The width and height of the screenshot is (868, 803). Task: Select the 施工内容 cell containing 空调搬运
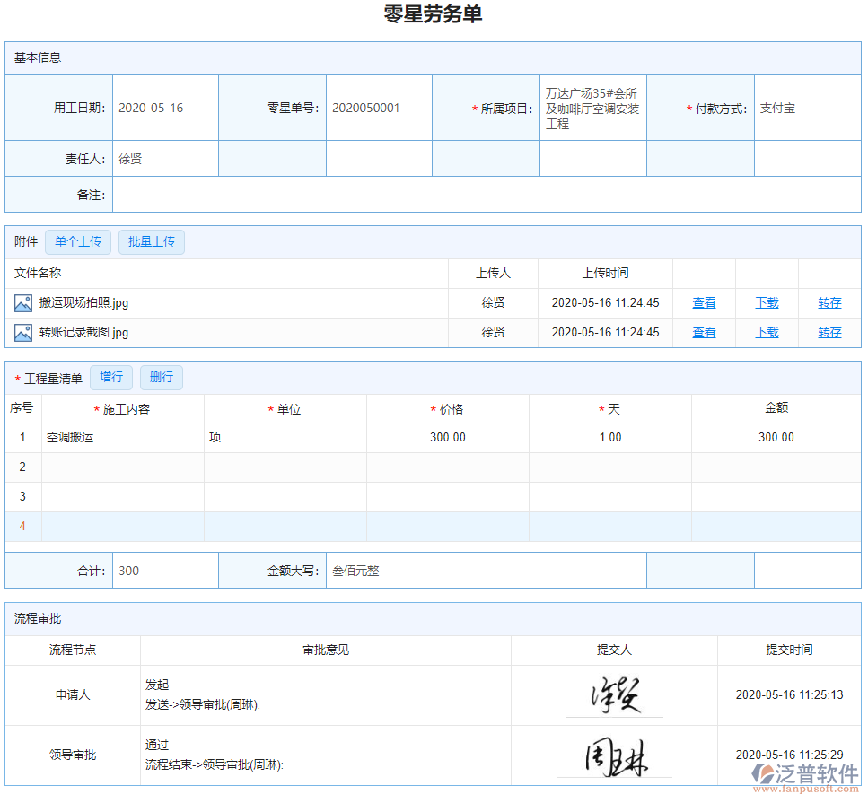pos(123,438)
